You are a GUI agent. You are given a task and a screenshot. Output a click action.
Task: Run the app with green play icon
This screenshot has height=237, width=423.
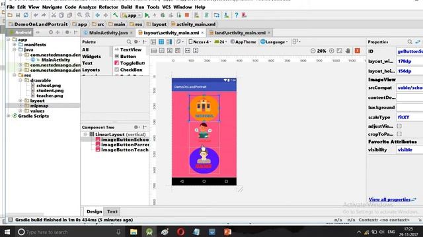point(147,15)
